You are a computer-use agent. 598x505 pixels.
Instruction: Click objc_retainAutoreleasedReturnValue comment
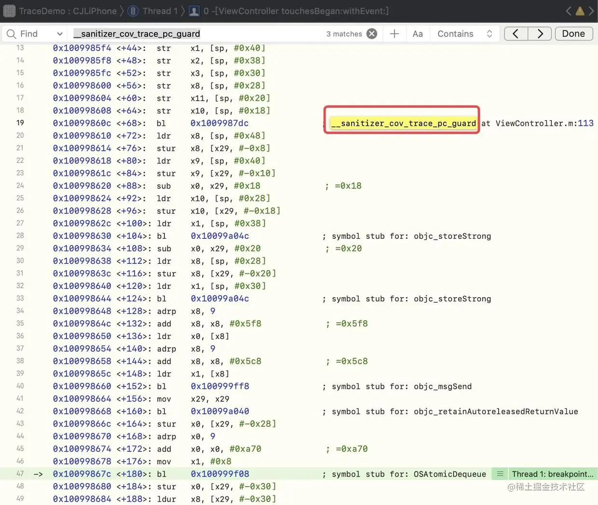point(450,411)
